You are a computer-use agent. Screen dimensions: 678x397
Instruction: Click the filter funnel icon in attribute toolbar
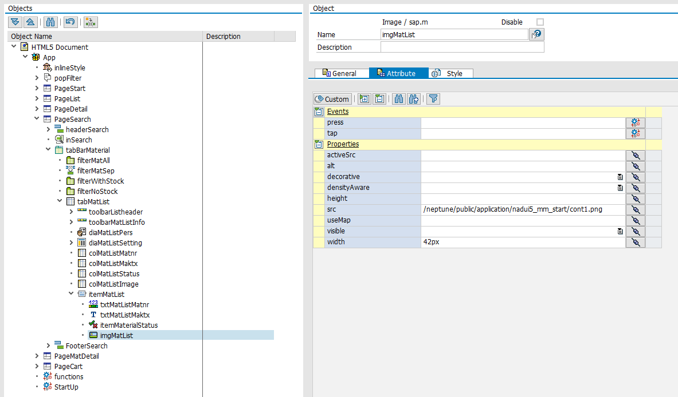pyautogui.click(x=433, y=99)
